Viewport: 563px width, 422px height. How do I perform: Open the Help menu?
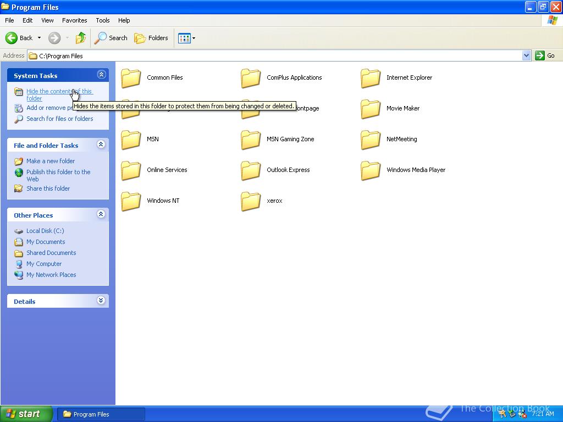coord(124,20)
